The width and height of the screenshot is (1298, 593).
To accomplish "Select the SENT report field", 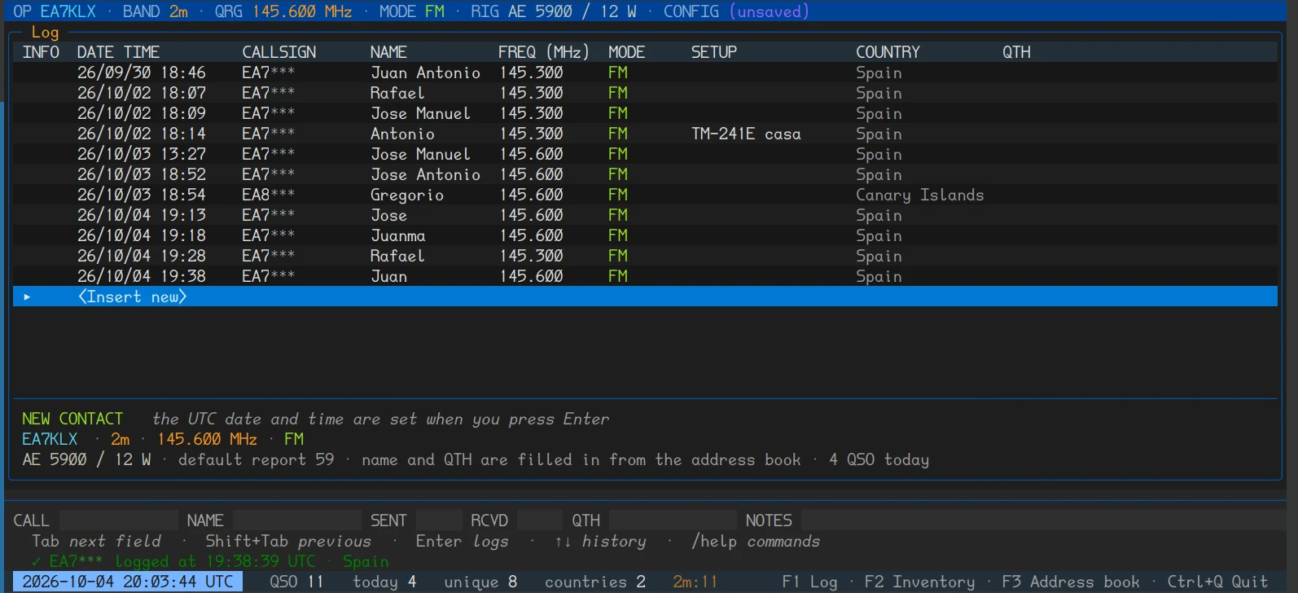I will tap(439, 521).
